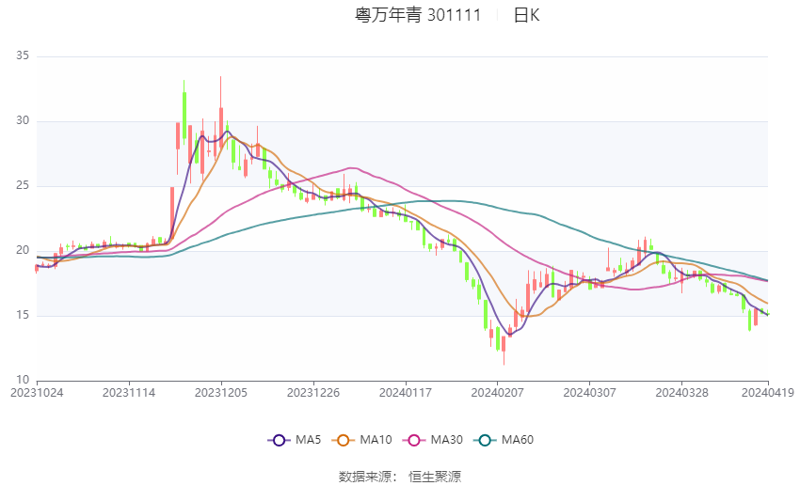Click the 20231205 date axis label
Screen dimensions: 800x486
(221, 393)
